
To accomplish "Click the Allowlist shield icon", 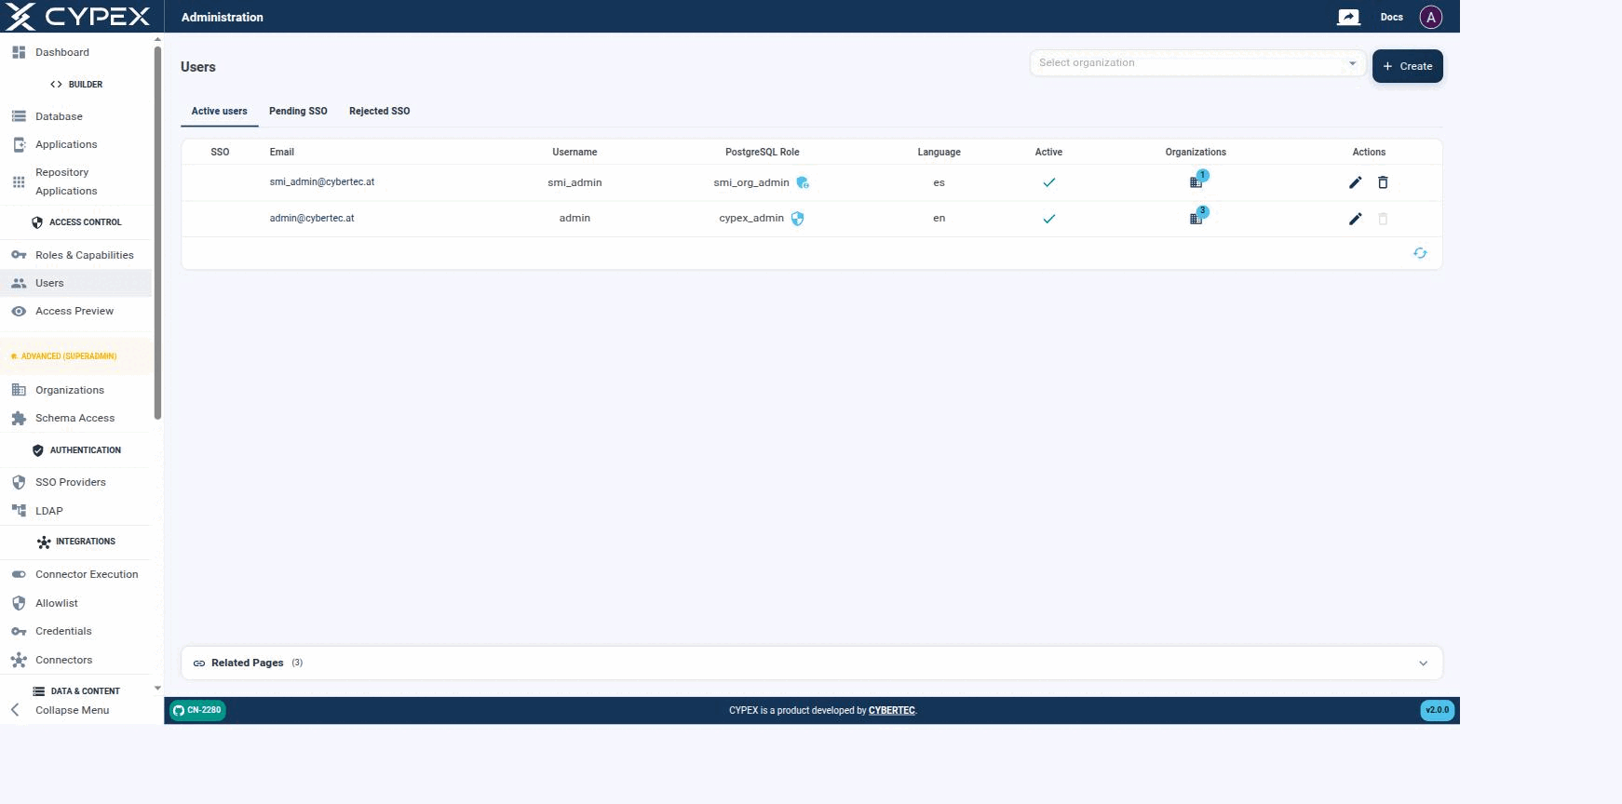I will click(x=19, y=603).
